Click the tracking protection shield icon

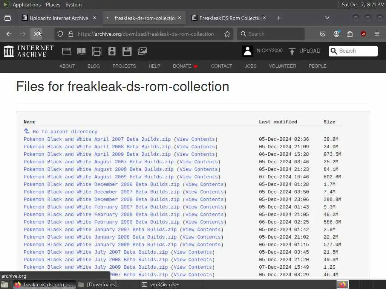(x=60, y=34)
